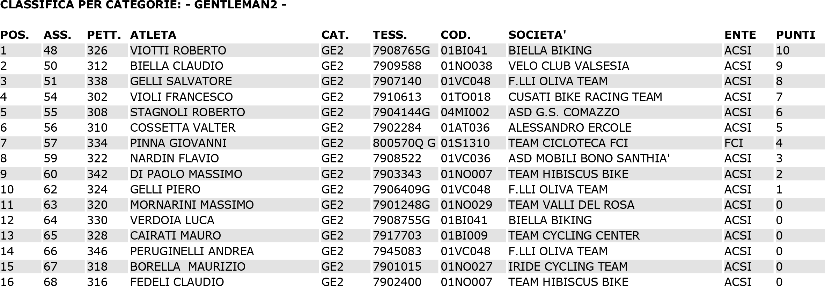Click team name VELO CLUB VALSESIA
This screenshot has height=286, width=825.
[x=568, y=66]
